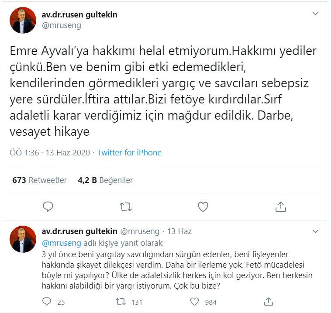This screenshot has height=313, width=331.
Task: View the 4,2 B Beğeniler list
Action: point(105,180)
